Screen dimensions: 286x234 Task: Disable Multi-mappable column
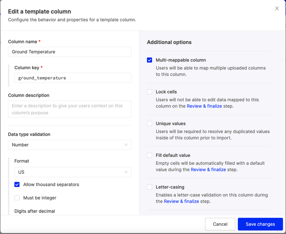tap(149, 60)
